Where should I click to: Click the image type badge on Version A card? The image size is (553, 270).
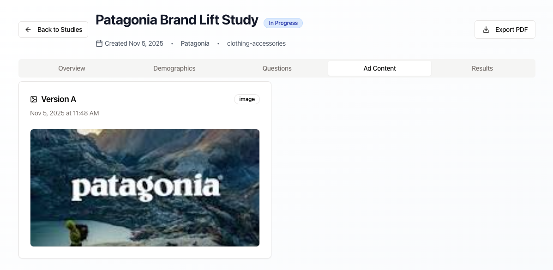(x=246, y=99)
